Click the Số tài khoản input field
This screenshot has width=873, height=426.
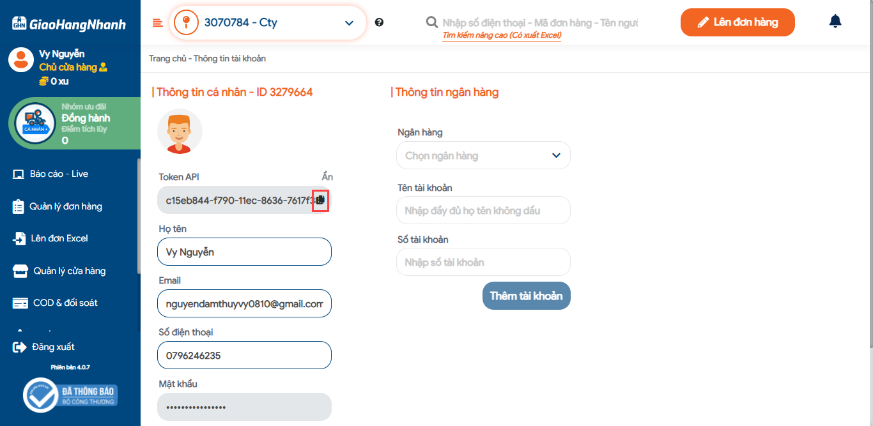coord(483,262)
